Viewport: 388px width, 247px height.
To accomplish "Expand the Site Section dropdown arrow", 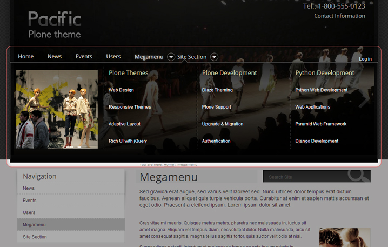I will point(215,57).
